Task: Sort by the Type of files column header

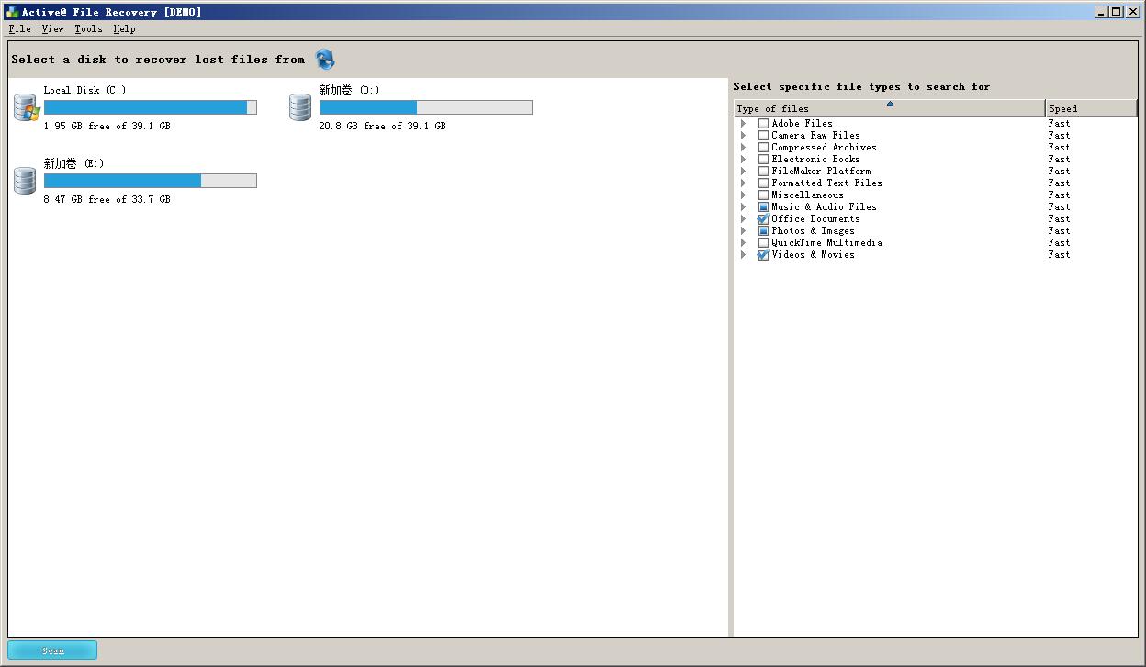Action: [890, 108]
